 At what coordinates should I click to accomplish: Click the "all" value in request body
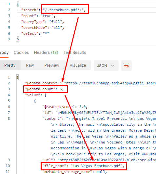pyautogui.click(x=57, y=28)
